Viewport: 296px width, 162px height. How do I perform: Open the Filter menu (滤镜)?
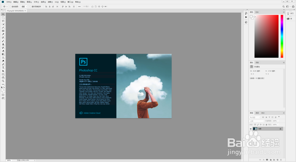(50, 2)
